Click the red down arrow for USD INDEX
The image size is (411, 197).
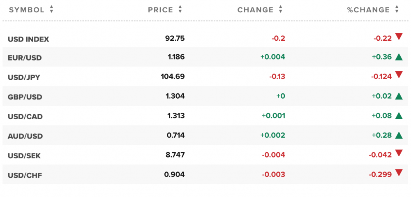[x=398, y=37]
